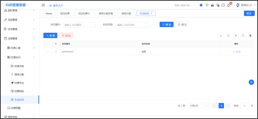The width and height of the screenshot is (258, 119).
Task: Click the blue 新增 button
Action: pos(50,35)
